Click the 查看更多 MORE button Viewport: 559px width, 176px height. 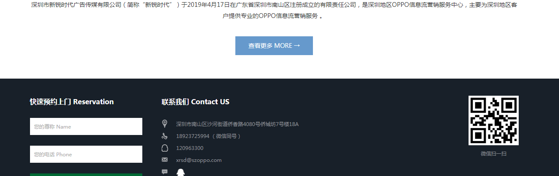tap(274, 46)
